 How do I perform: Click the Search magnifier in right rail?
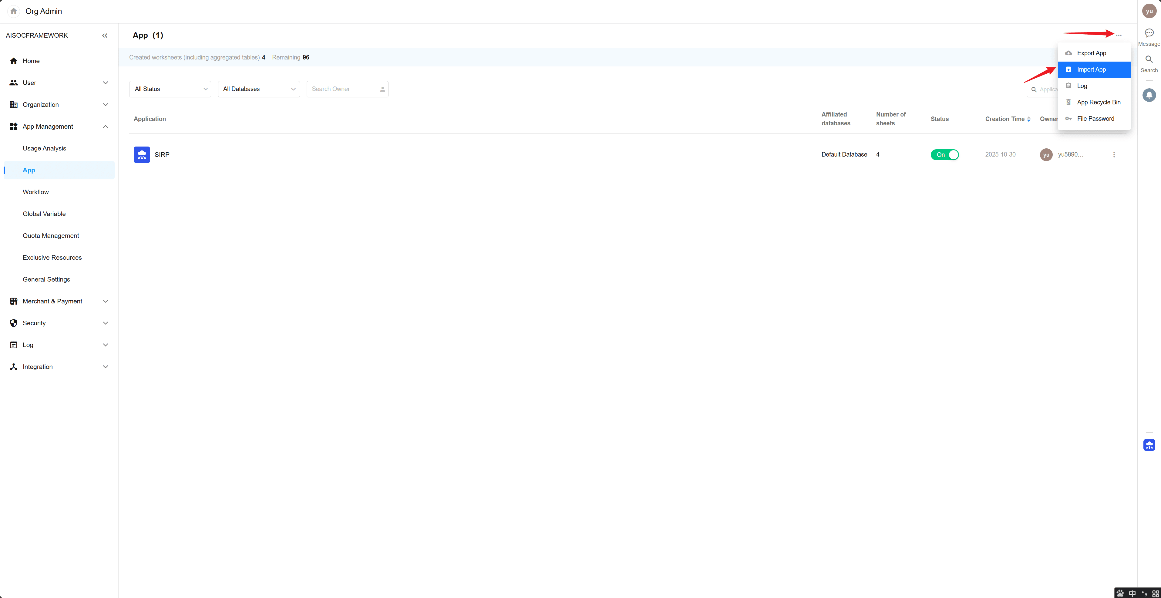point(1149,59)
